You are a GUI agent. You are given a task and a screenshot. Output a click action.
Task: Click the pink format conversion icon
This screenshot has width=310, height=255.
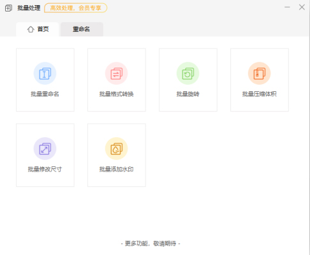(117, 73)
